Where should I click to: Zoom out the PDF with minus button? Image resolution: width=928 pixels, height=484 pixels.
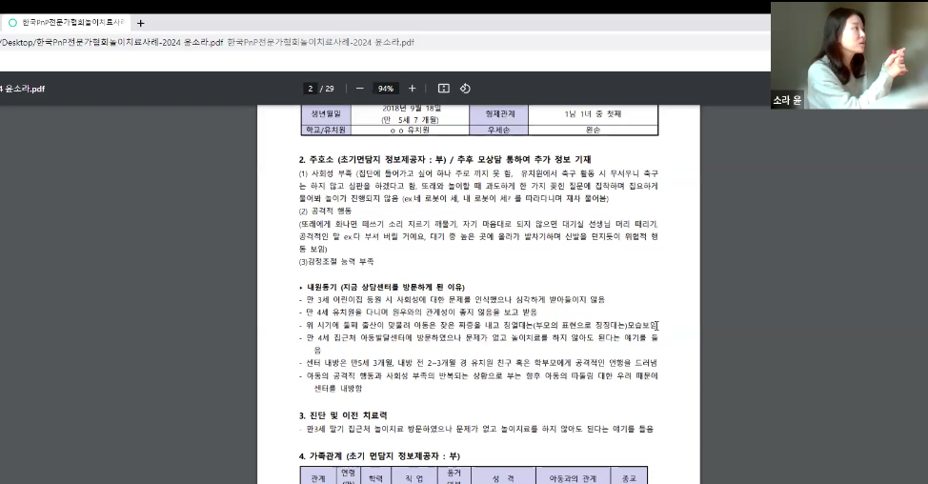point(360,89)
